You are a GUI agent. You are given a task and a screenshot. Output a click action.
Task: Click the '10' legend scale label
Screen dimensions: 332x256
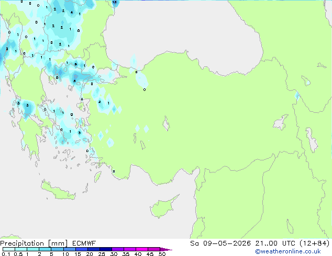click(65, 254)
